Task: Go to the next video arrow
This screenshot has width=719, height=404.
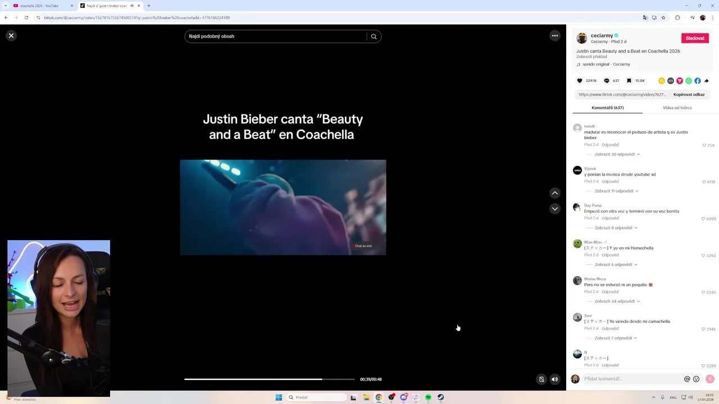Action: click(555, 209)
